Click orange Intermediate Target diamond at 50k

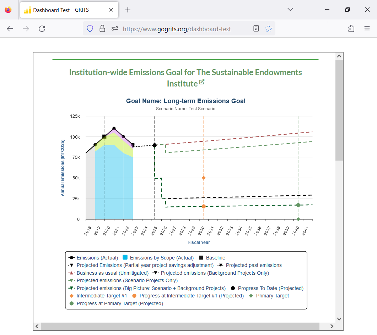click(204, 178)
